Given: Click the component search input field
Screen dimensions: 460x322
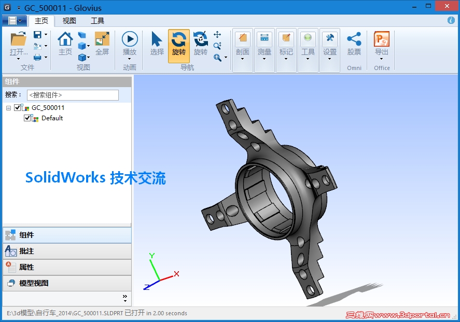Looking at the screenshot, I should point(73,95).
